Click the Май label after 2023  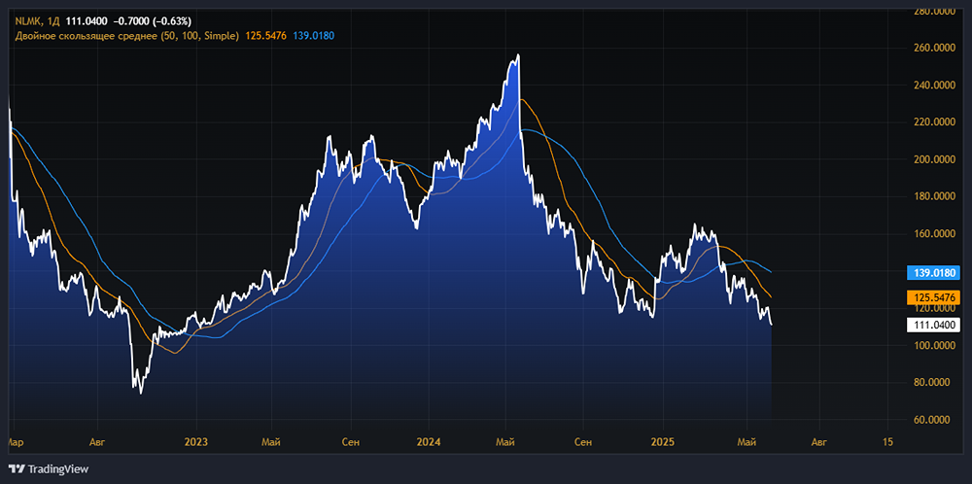point(271,442)
